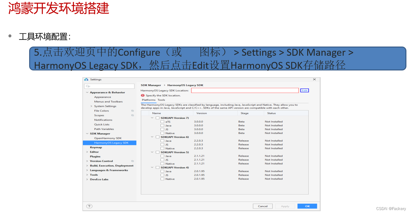411x214 pixels.
Task: Expand Languages & Frameworks node arrow
Action: [x=87, y=170]
